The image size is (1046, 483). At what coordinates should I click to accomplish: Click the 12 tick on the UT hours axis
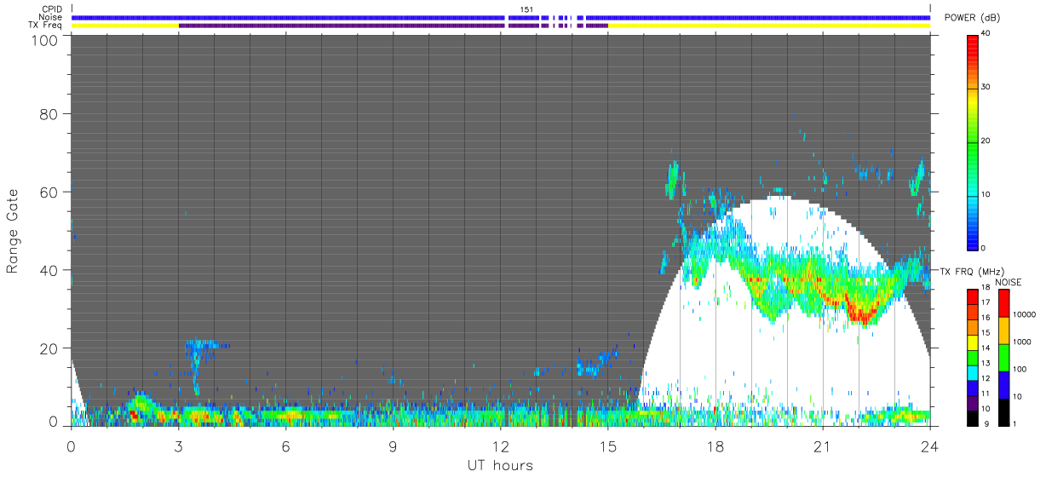pos(501,446)
